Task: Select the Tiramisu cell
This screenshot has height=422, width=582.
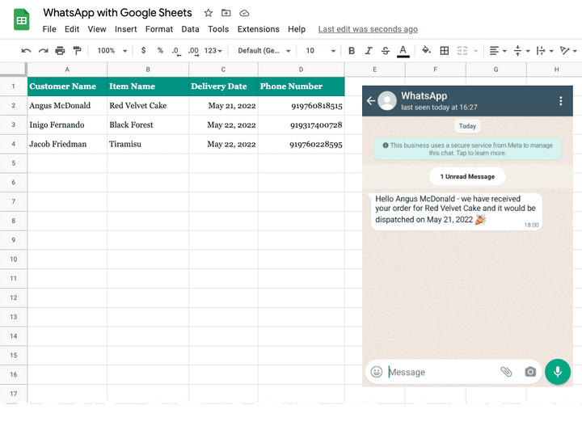Action: (x=148, y=145)
